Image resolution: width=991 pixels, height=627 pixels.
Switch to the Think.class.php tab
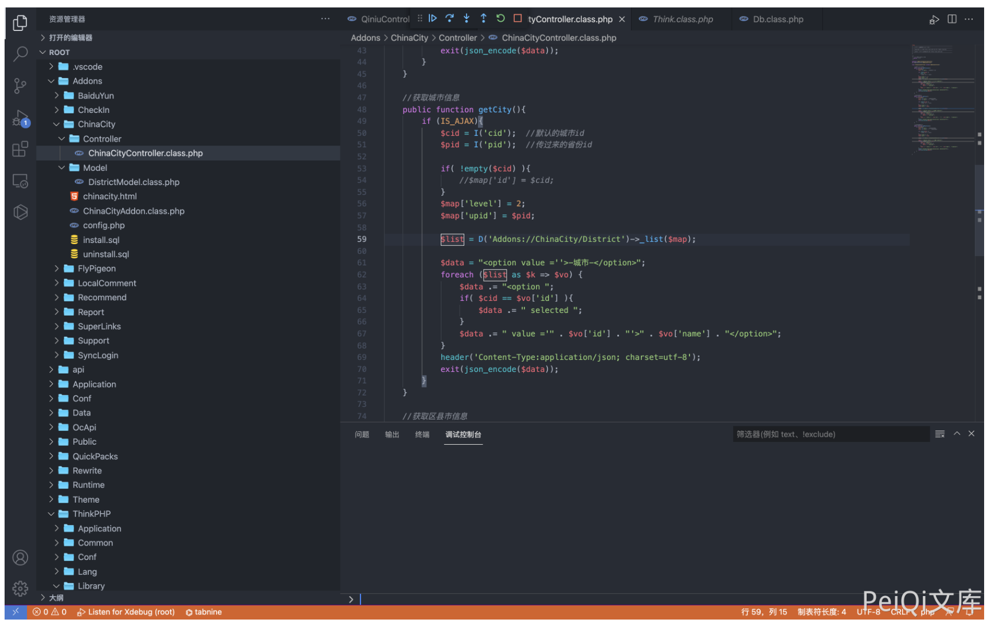coord(682,19)
